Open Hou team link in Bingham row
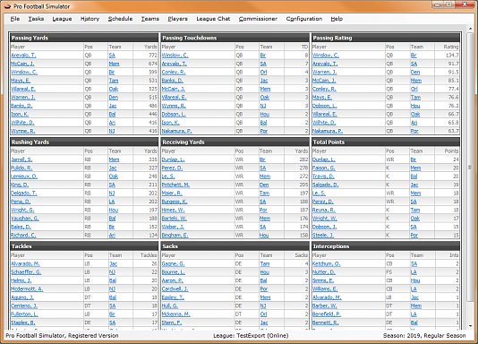 (264, 235)
